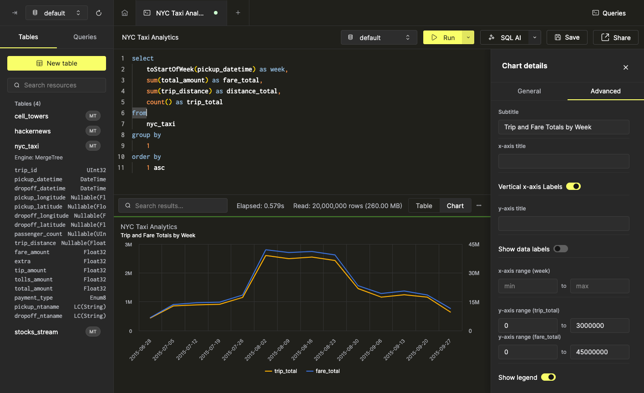Open the top-right Queries panel
The image size is (644, 393).
click(609, 13)
